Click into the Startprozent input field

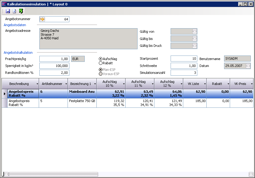click(184, 59)
